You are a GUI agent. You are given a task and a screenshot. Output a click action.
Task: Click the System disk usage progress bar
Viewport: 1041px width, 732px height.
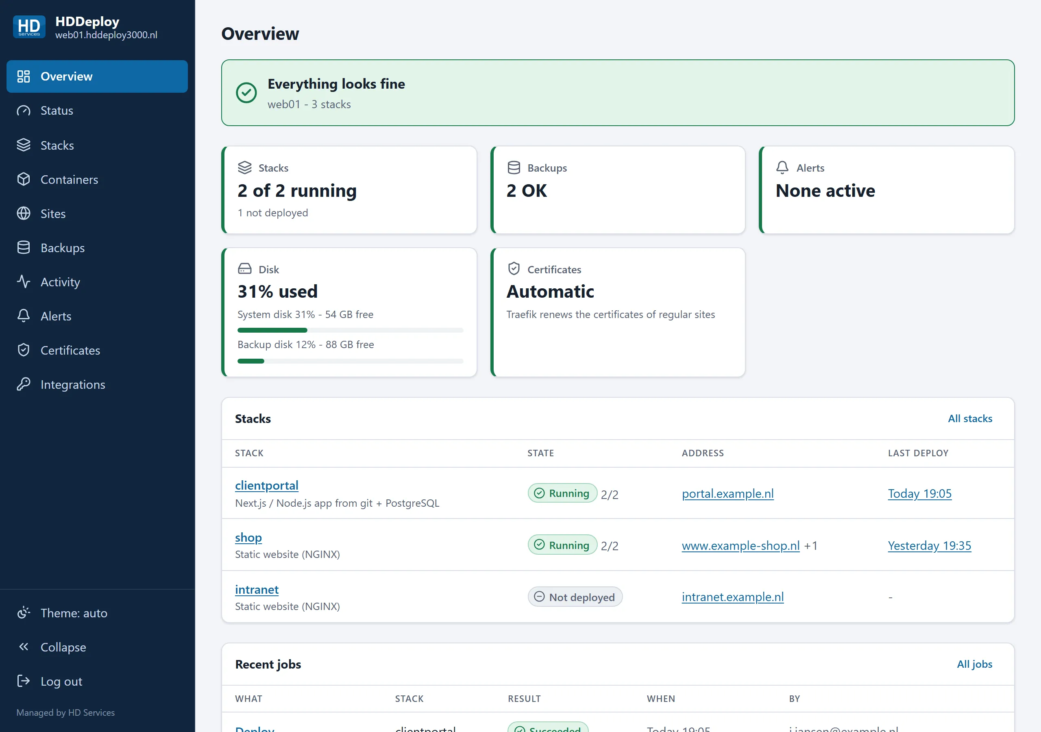(351, 330)
